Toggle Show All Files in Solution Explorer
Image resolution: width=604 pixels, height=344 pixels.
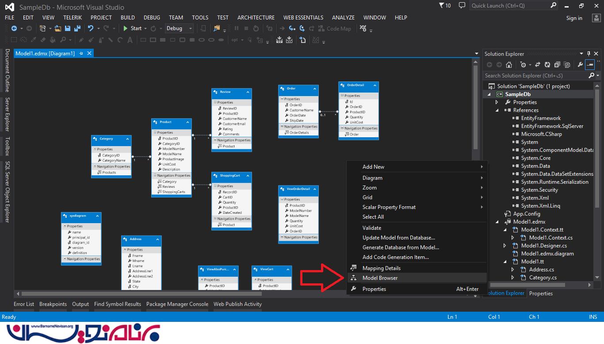pos(566,65)
